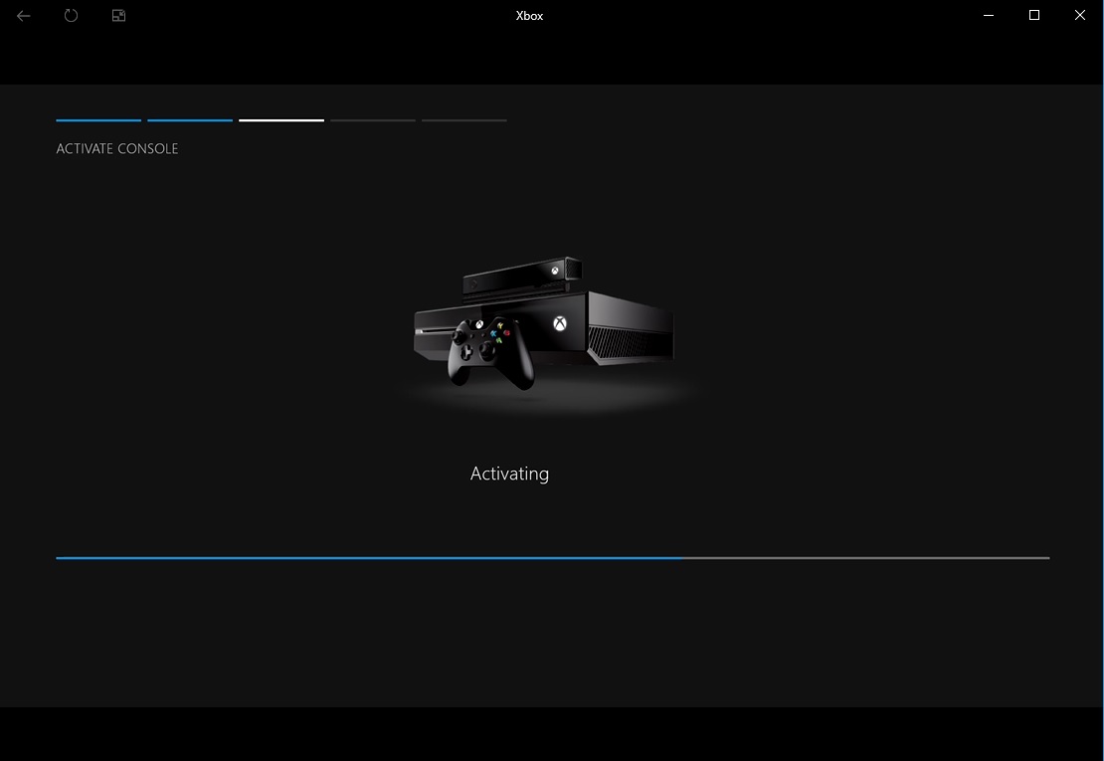Click the Xbox window title text

pyautogui.click(x=529, y=16)
